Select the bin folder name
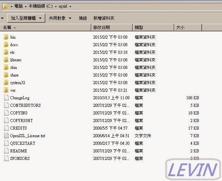 click(x=13, y=37)
